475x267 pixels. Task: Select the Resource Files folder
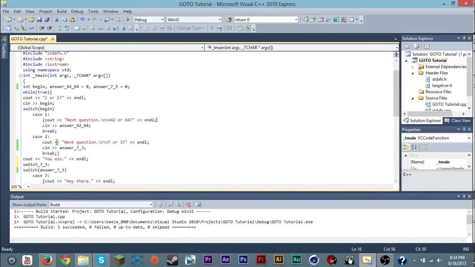point(435,92)
